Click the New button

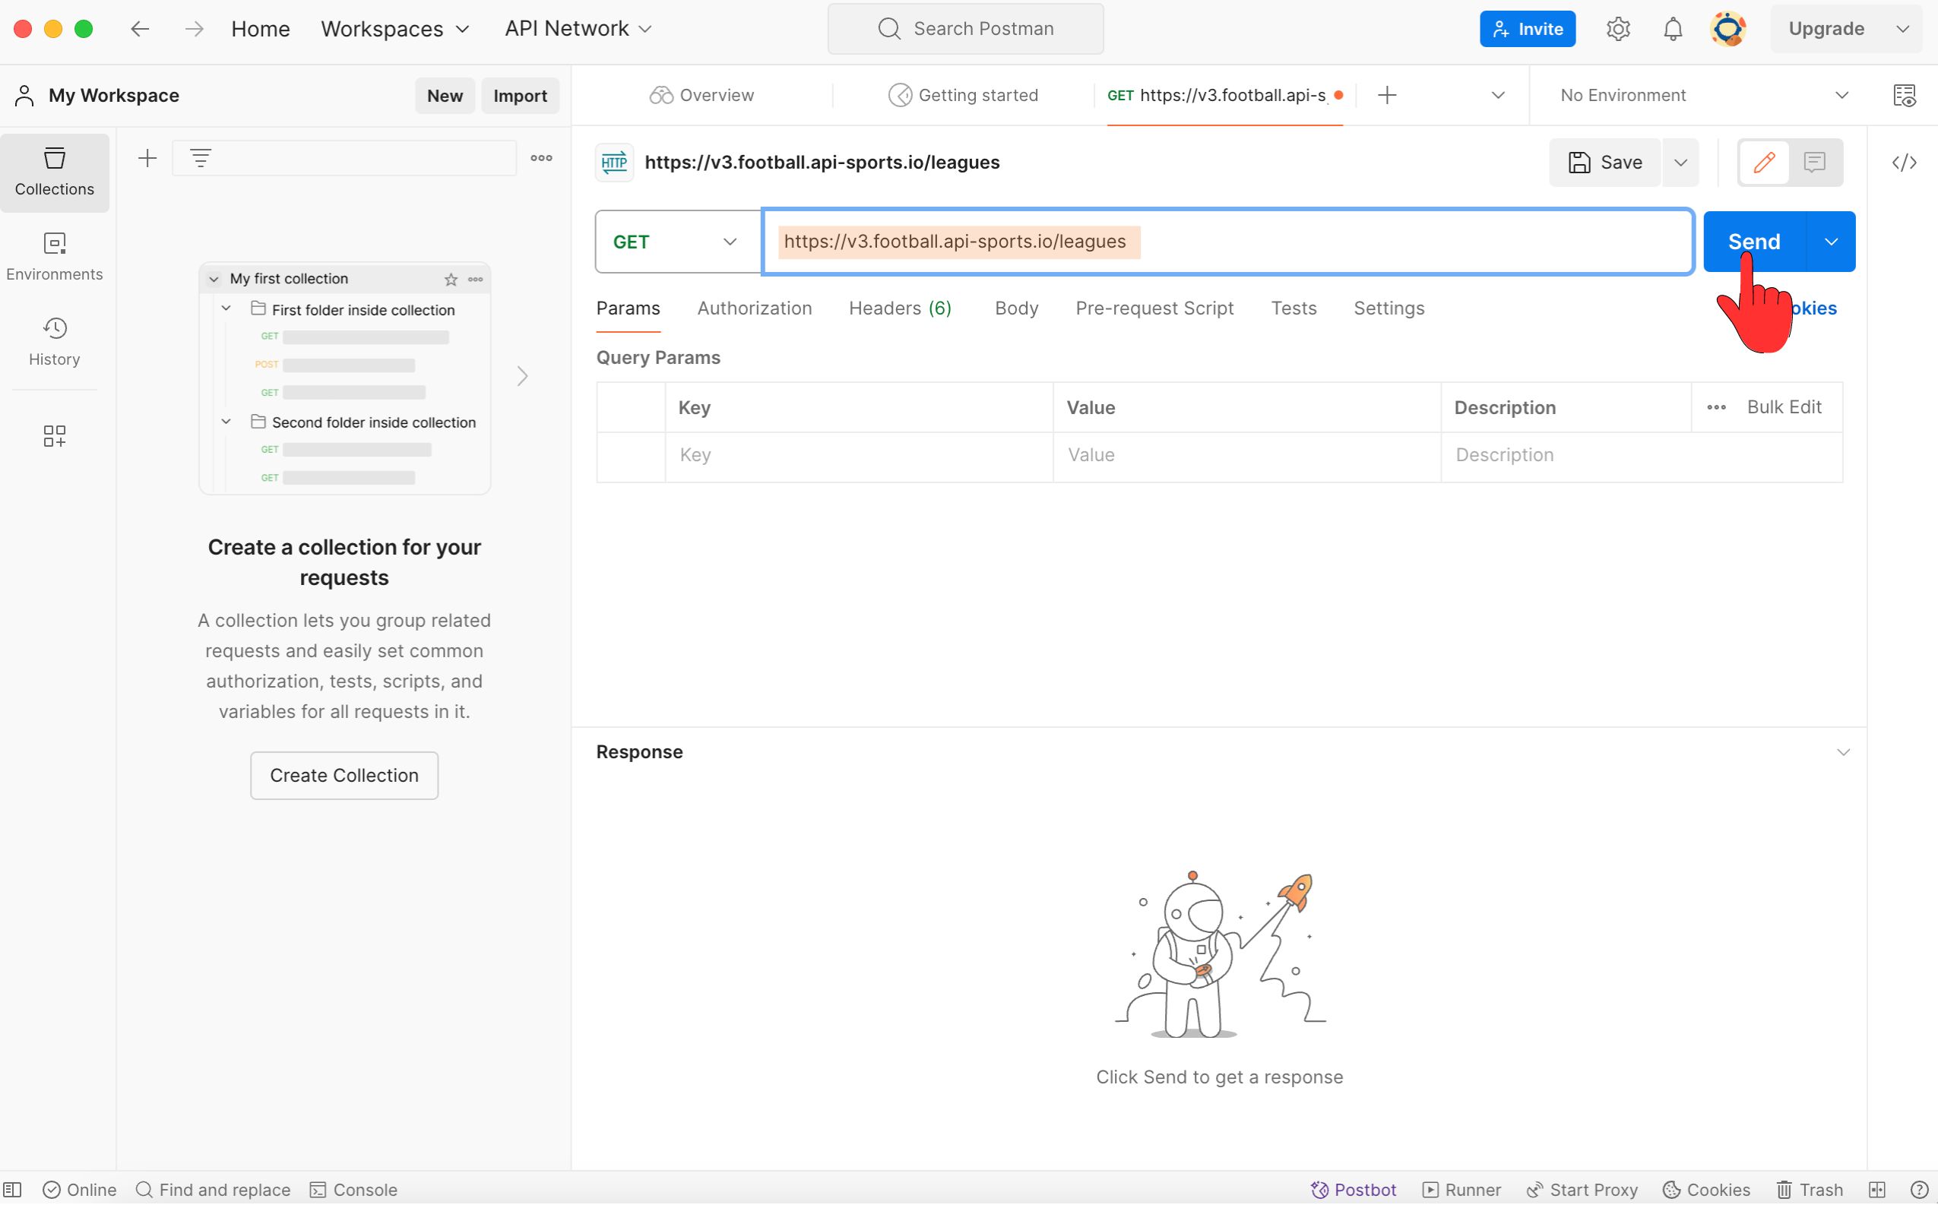pyautogui.click(x=445, y=95)
